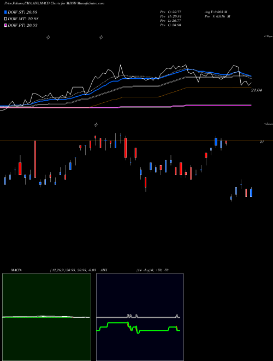The width and height of the screenshot is (273, 361).
Task: Click the blue DOW ST legend swatch
Action: pos(5,12)
